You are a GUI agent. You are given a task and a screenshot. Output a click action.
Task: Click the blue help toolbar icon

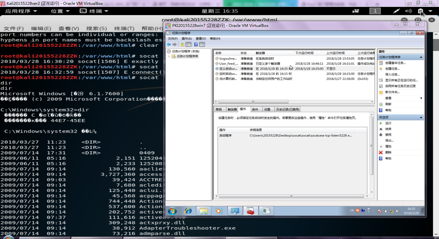click(196, 45)
